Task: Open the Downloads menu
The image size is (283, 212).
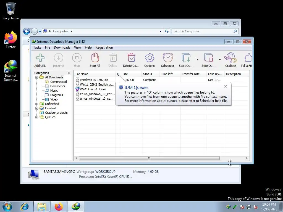Action: pyautogui.click(x=62, y=47)
